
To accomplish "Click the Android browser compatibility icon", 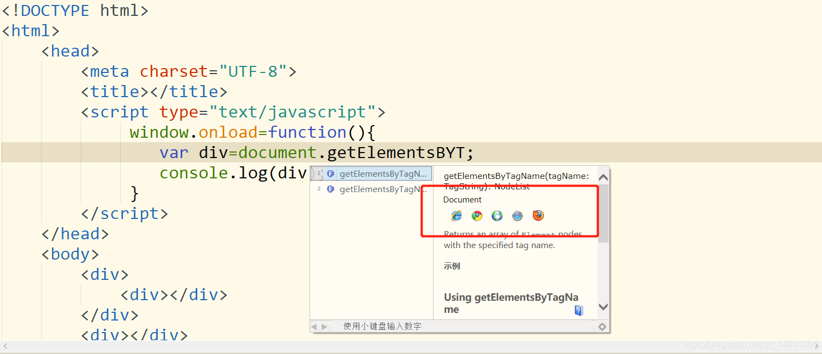I will (x=497, y=215).
